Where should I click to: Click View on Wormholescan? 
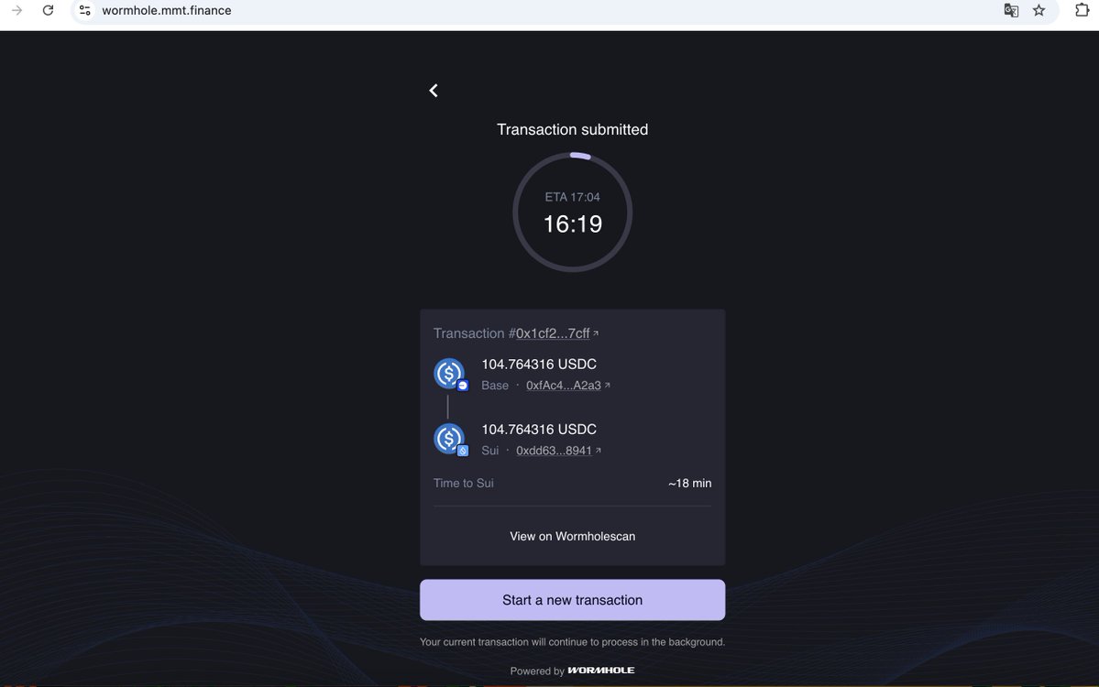(x=573, y=537)
